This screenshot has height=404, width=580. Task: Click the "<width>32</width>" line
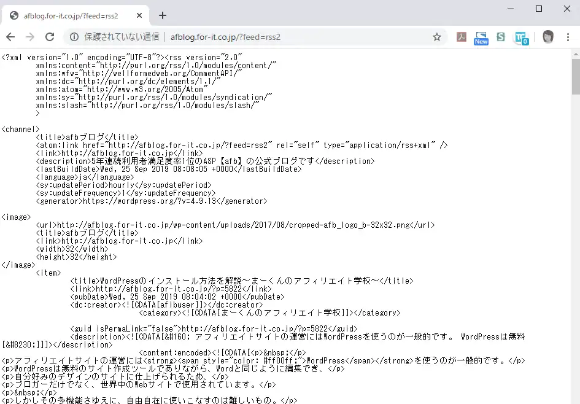tap(72, 249)
